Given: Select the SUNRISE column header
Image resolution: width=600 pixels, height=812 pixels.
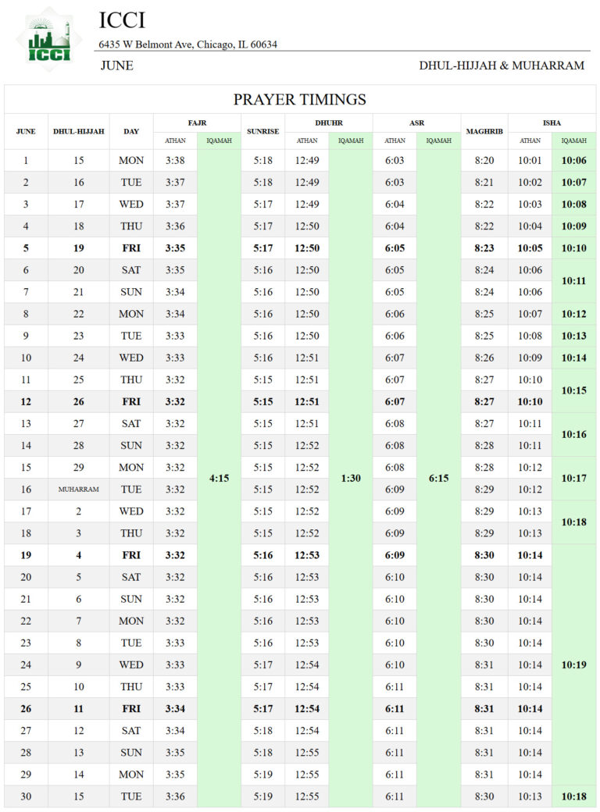Looking at the screenshot, I should tap(262, 131).
